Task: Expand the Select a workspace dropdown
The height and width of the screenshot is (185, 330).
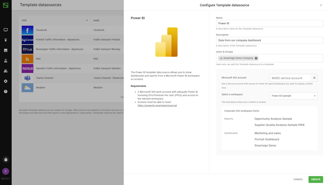Action: pyautogui.click(x=293, y=96)
